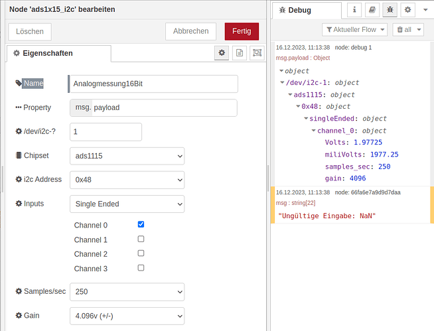434x331 pixels.
Task: Open the Inputs Single Ended dropdown
Action: point(127,204)
